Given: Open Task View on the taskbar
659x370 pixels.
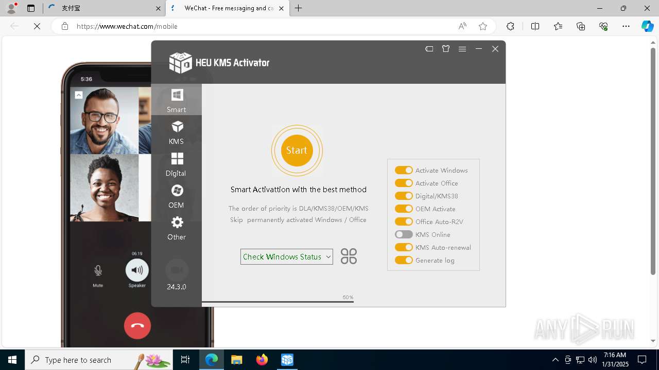Looking at the screenshot, I should (x=185, y=360).
